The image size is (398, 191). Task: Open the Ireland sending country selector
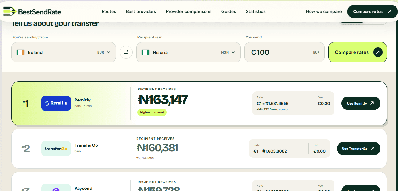click(64, 52)
